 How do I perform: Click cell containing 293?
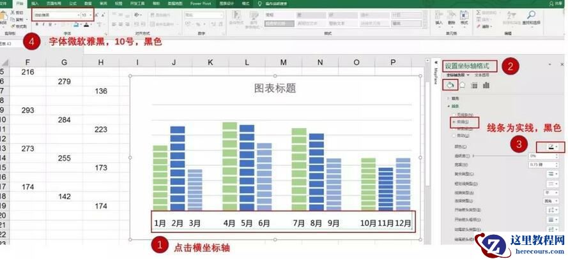tap(28, 110)
